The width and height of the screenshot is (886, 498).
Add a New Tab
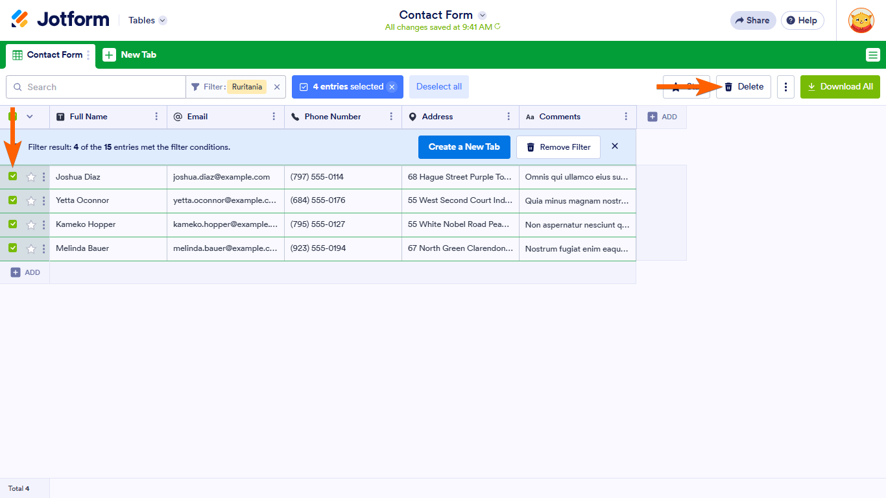130,55
